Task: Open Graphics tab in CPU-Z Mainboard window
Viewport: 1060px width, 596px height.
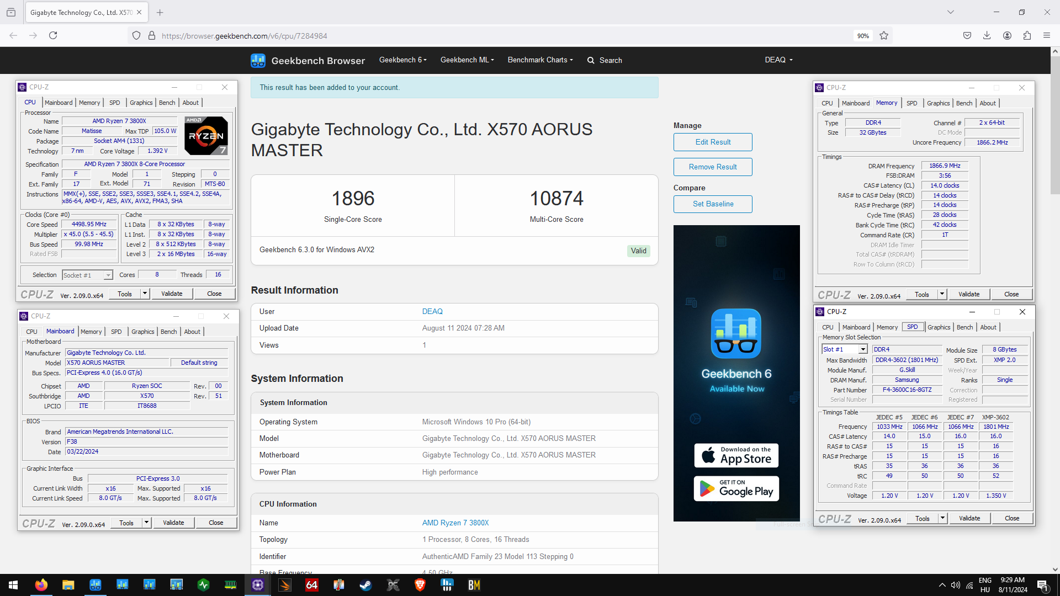Action: point(142,332)
